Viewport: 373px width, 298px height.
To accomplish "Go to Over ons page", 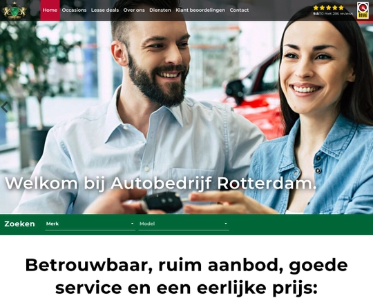I will point(134,10).
